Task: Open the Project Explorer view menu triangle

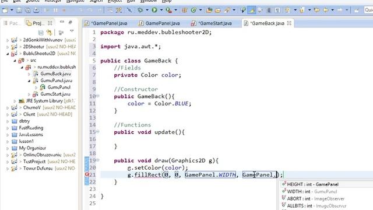Action: (72, 31)
